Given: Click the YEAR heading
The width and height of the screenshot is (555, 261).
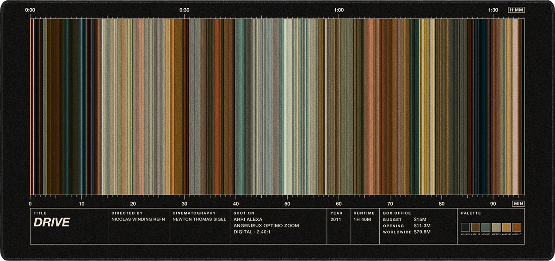Looking at the screenshot, I should point(337,213).
